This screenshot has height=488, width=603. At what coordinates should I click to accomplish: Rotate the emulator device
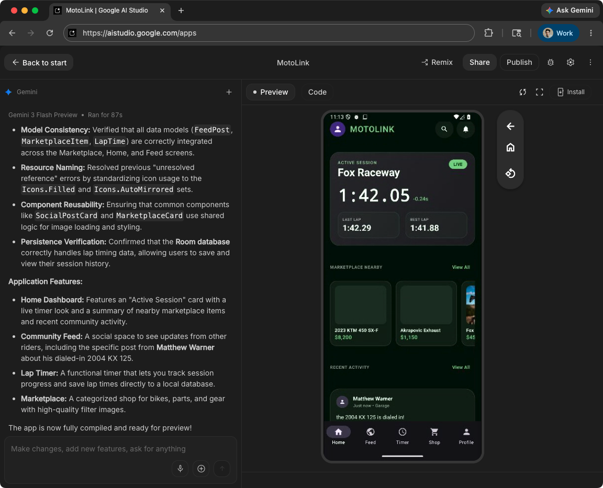click(x=510, y=173)
